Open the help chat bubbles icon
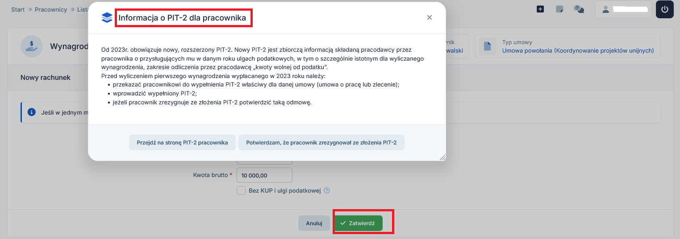 point(579,9)
